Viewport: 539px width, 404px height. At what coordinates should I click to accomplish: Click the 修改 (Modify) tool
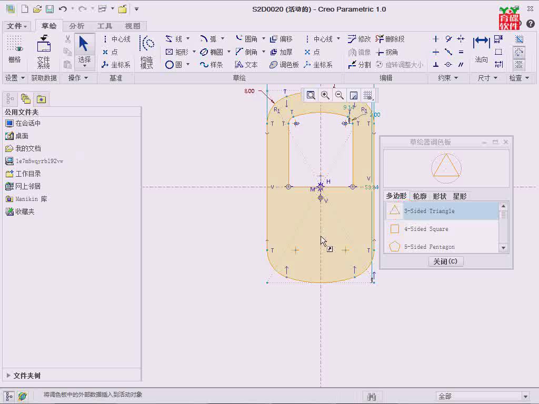point(359,39)
